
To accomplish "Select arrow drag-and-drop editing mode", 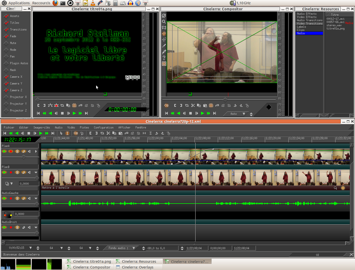I will (x=61, y=133).
